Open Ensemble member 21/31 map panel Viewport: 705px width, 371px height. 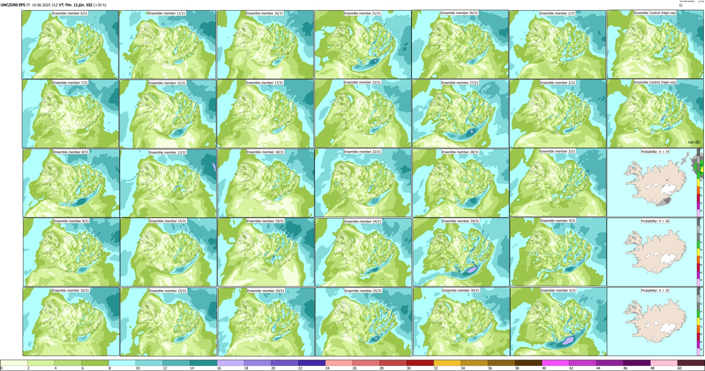pos(363,45)
